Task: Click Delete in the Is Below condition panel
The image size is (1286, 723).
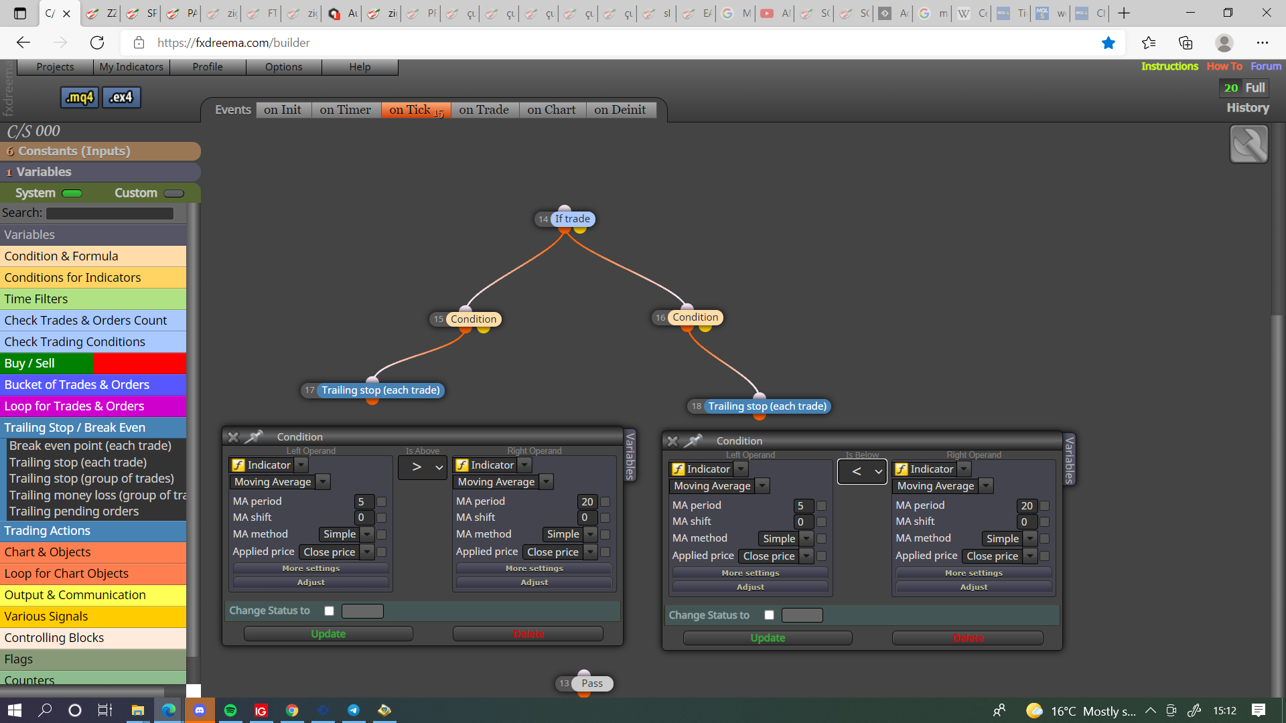Action: [968, 639]
